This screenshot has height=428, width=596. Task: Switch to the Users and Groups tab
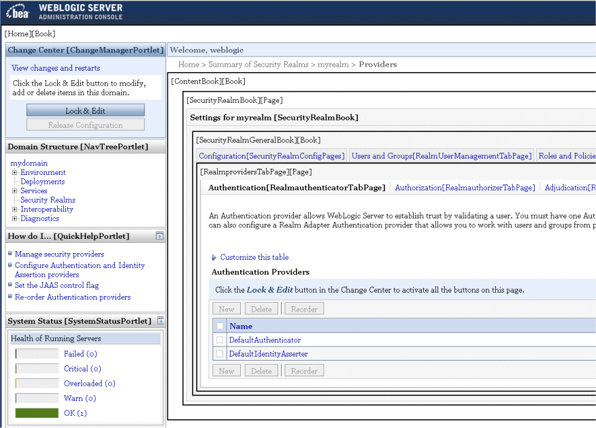(441, 156)
